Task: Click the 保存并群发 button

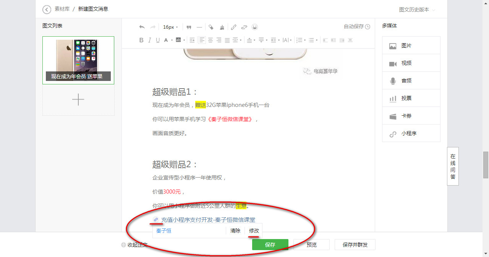Action: 355,245
